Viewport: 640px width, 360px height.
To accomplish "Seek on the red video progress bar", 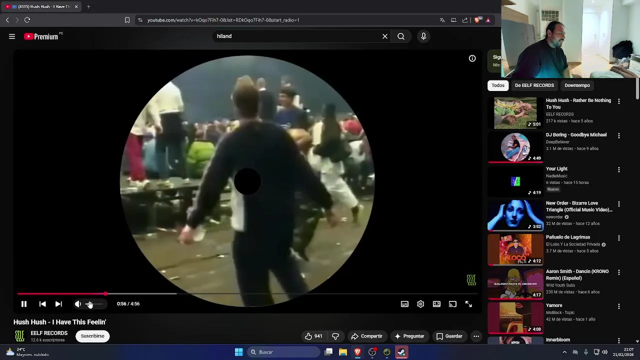I will click(x=247, y=294).
